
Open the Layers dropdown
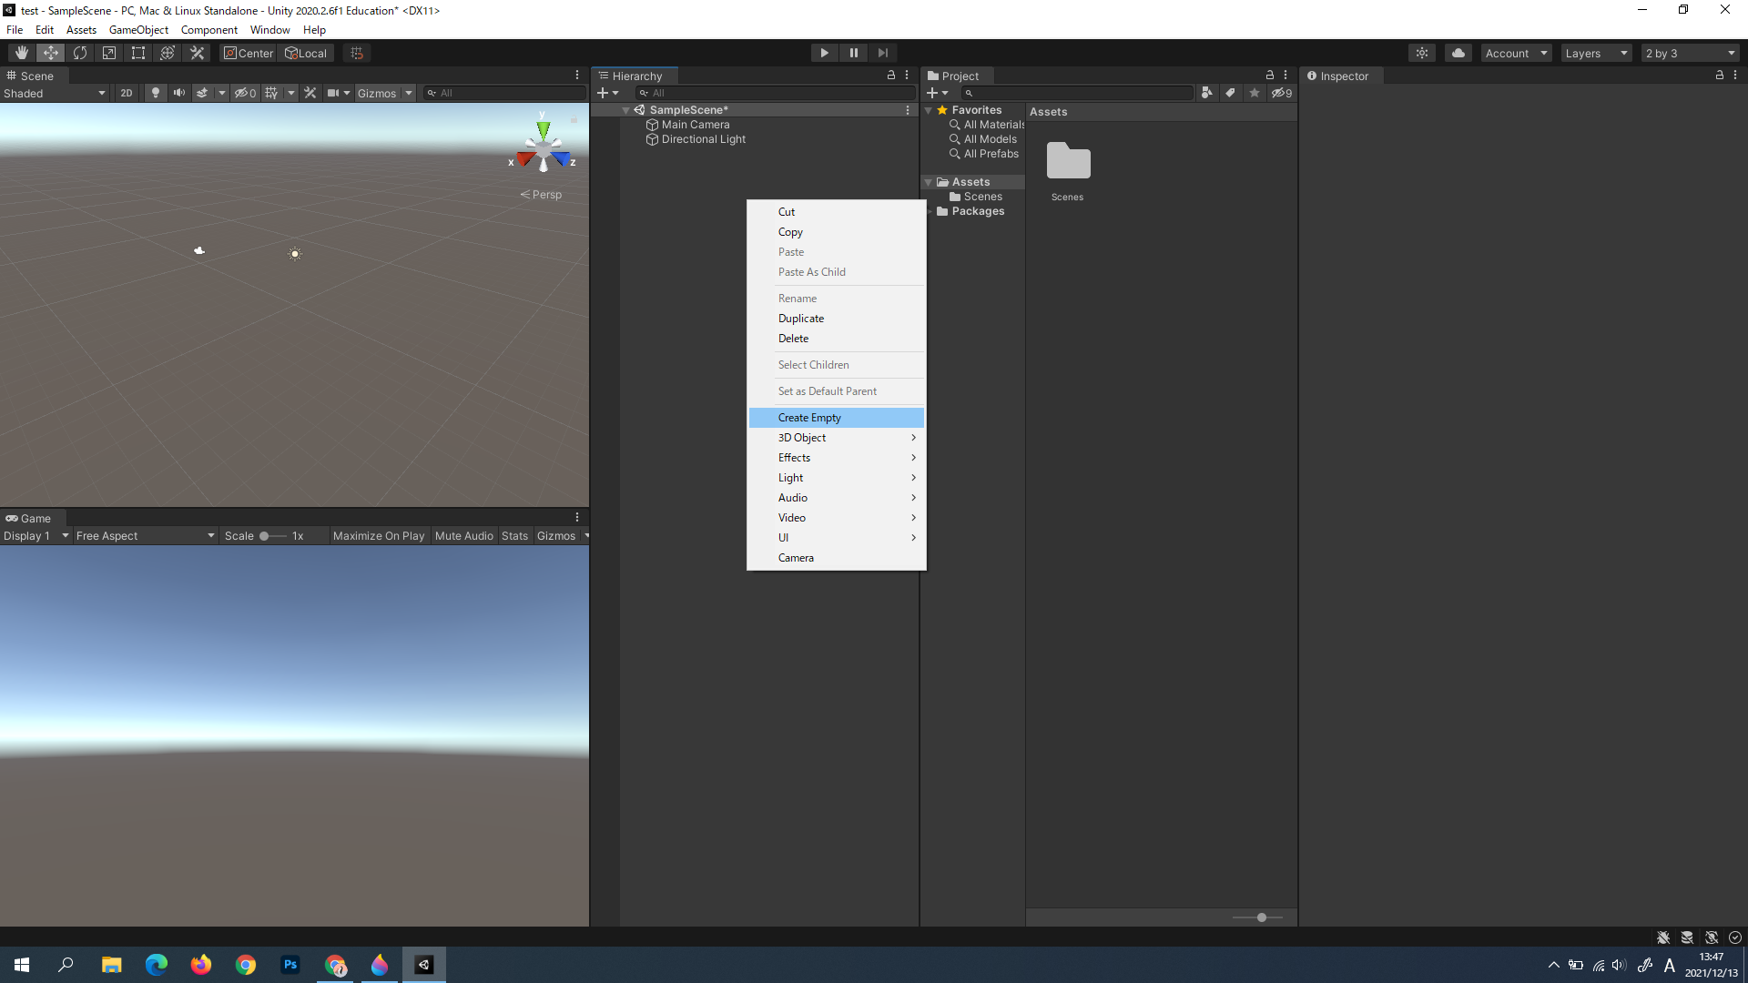point(1596,53)
